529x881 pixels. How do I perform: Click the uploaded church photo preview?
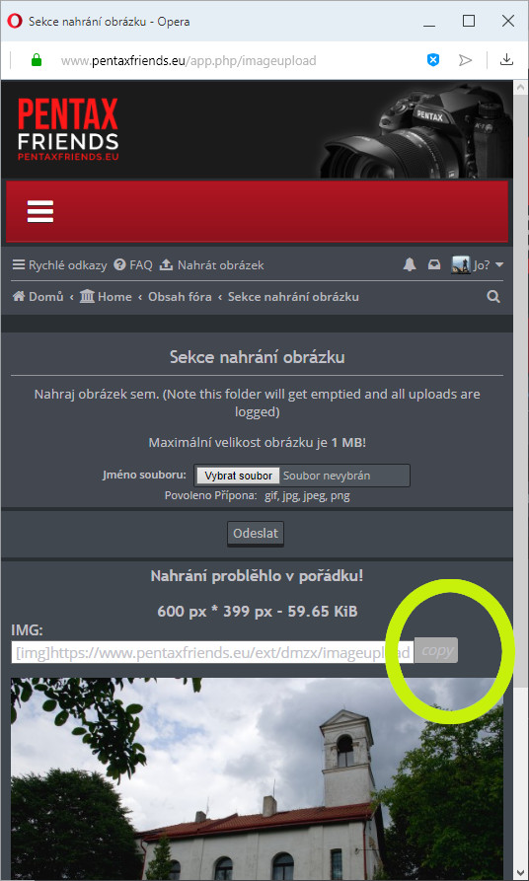[x=257, y=778]
